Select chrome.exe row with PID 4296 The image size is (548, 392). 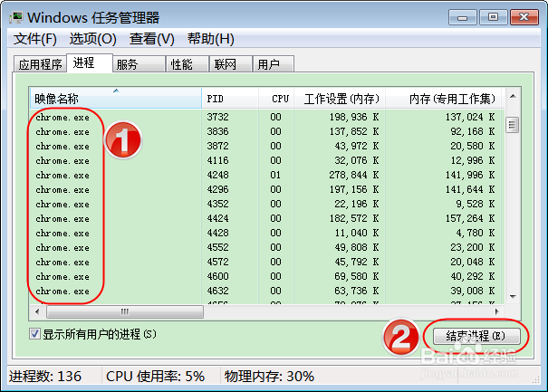click(x=266, y=190)
